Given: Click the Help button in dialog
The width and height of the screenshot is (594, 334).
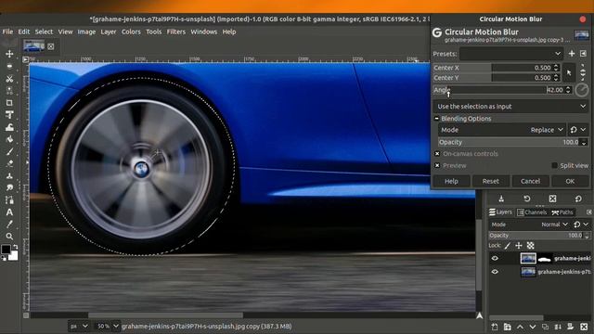Looking at the screenshot, I should coord(451,182).
